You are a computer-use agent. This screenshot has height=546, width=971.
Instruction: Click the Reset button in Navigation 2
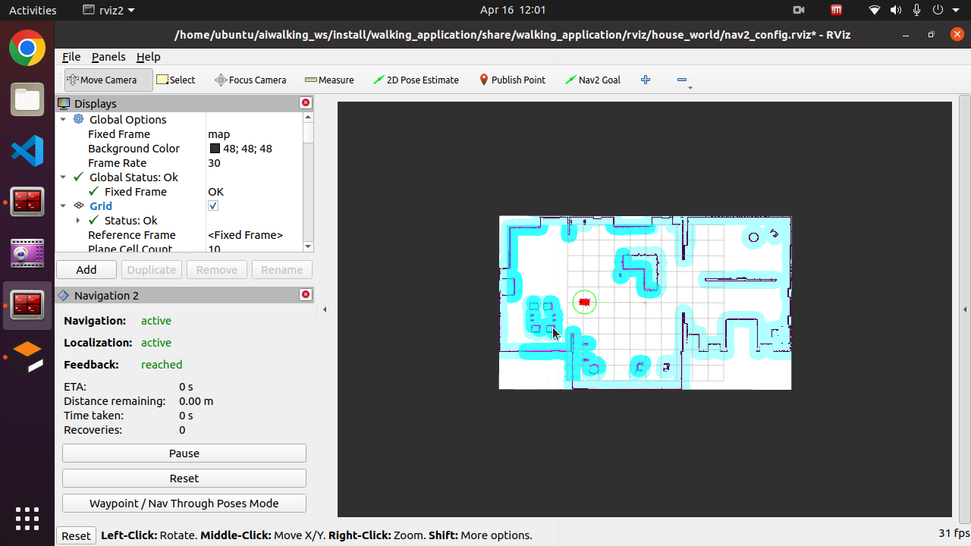(184, 479)
